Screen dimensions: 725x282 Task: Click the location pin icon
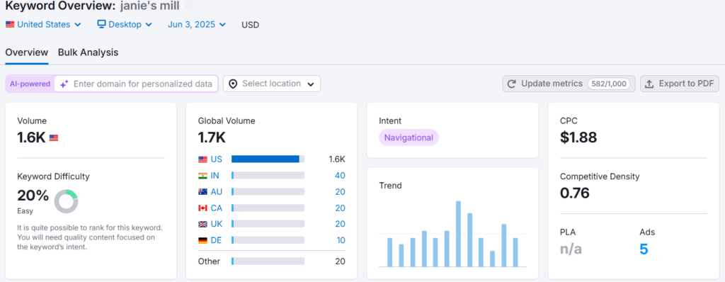pos(233,84)
